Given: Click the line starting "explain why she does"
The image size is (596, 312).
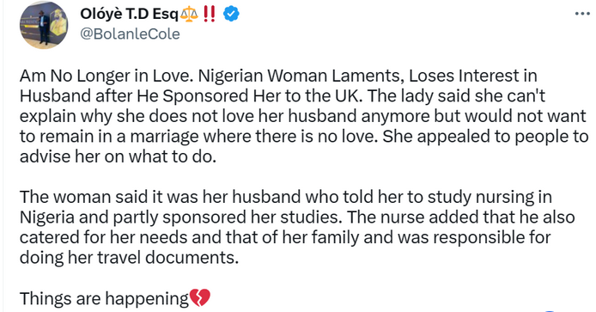Looking at the screenshot, I should (x=303, y=116).
